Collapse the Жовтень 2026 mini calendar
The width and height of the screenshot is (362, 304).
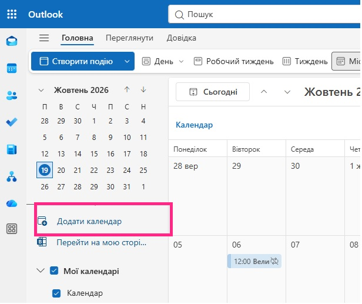[x=41, y=90]
